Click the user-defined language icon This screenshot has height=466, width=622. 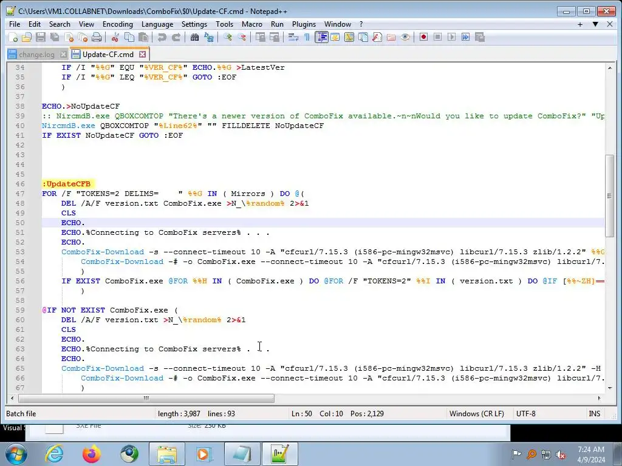point(335,37)
